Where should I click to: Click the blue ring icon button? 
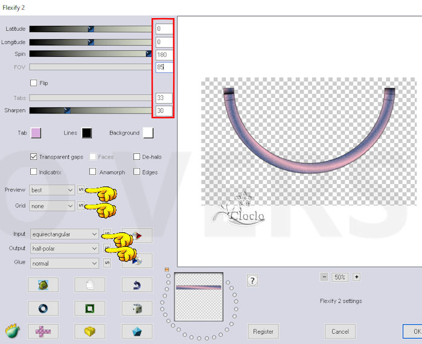tap(43, 308)
